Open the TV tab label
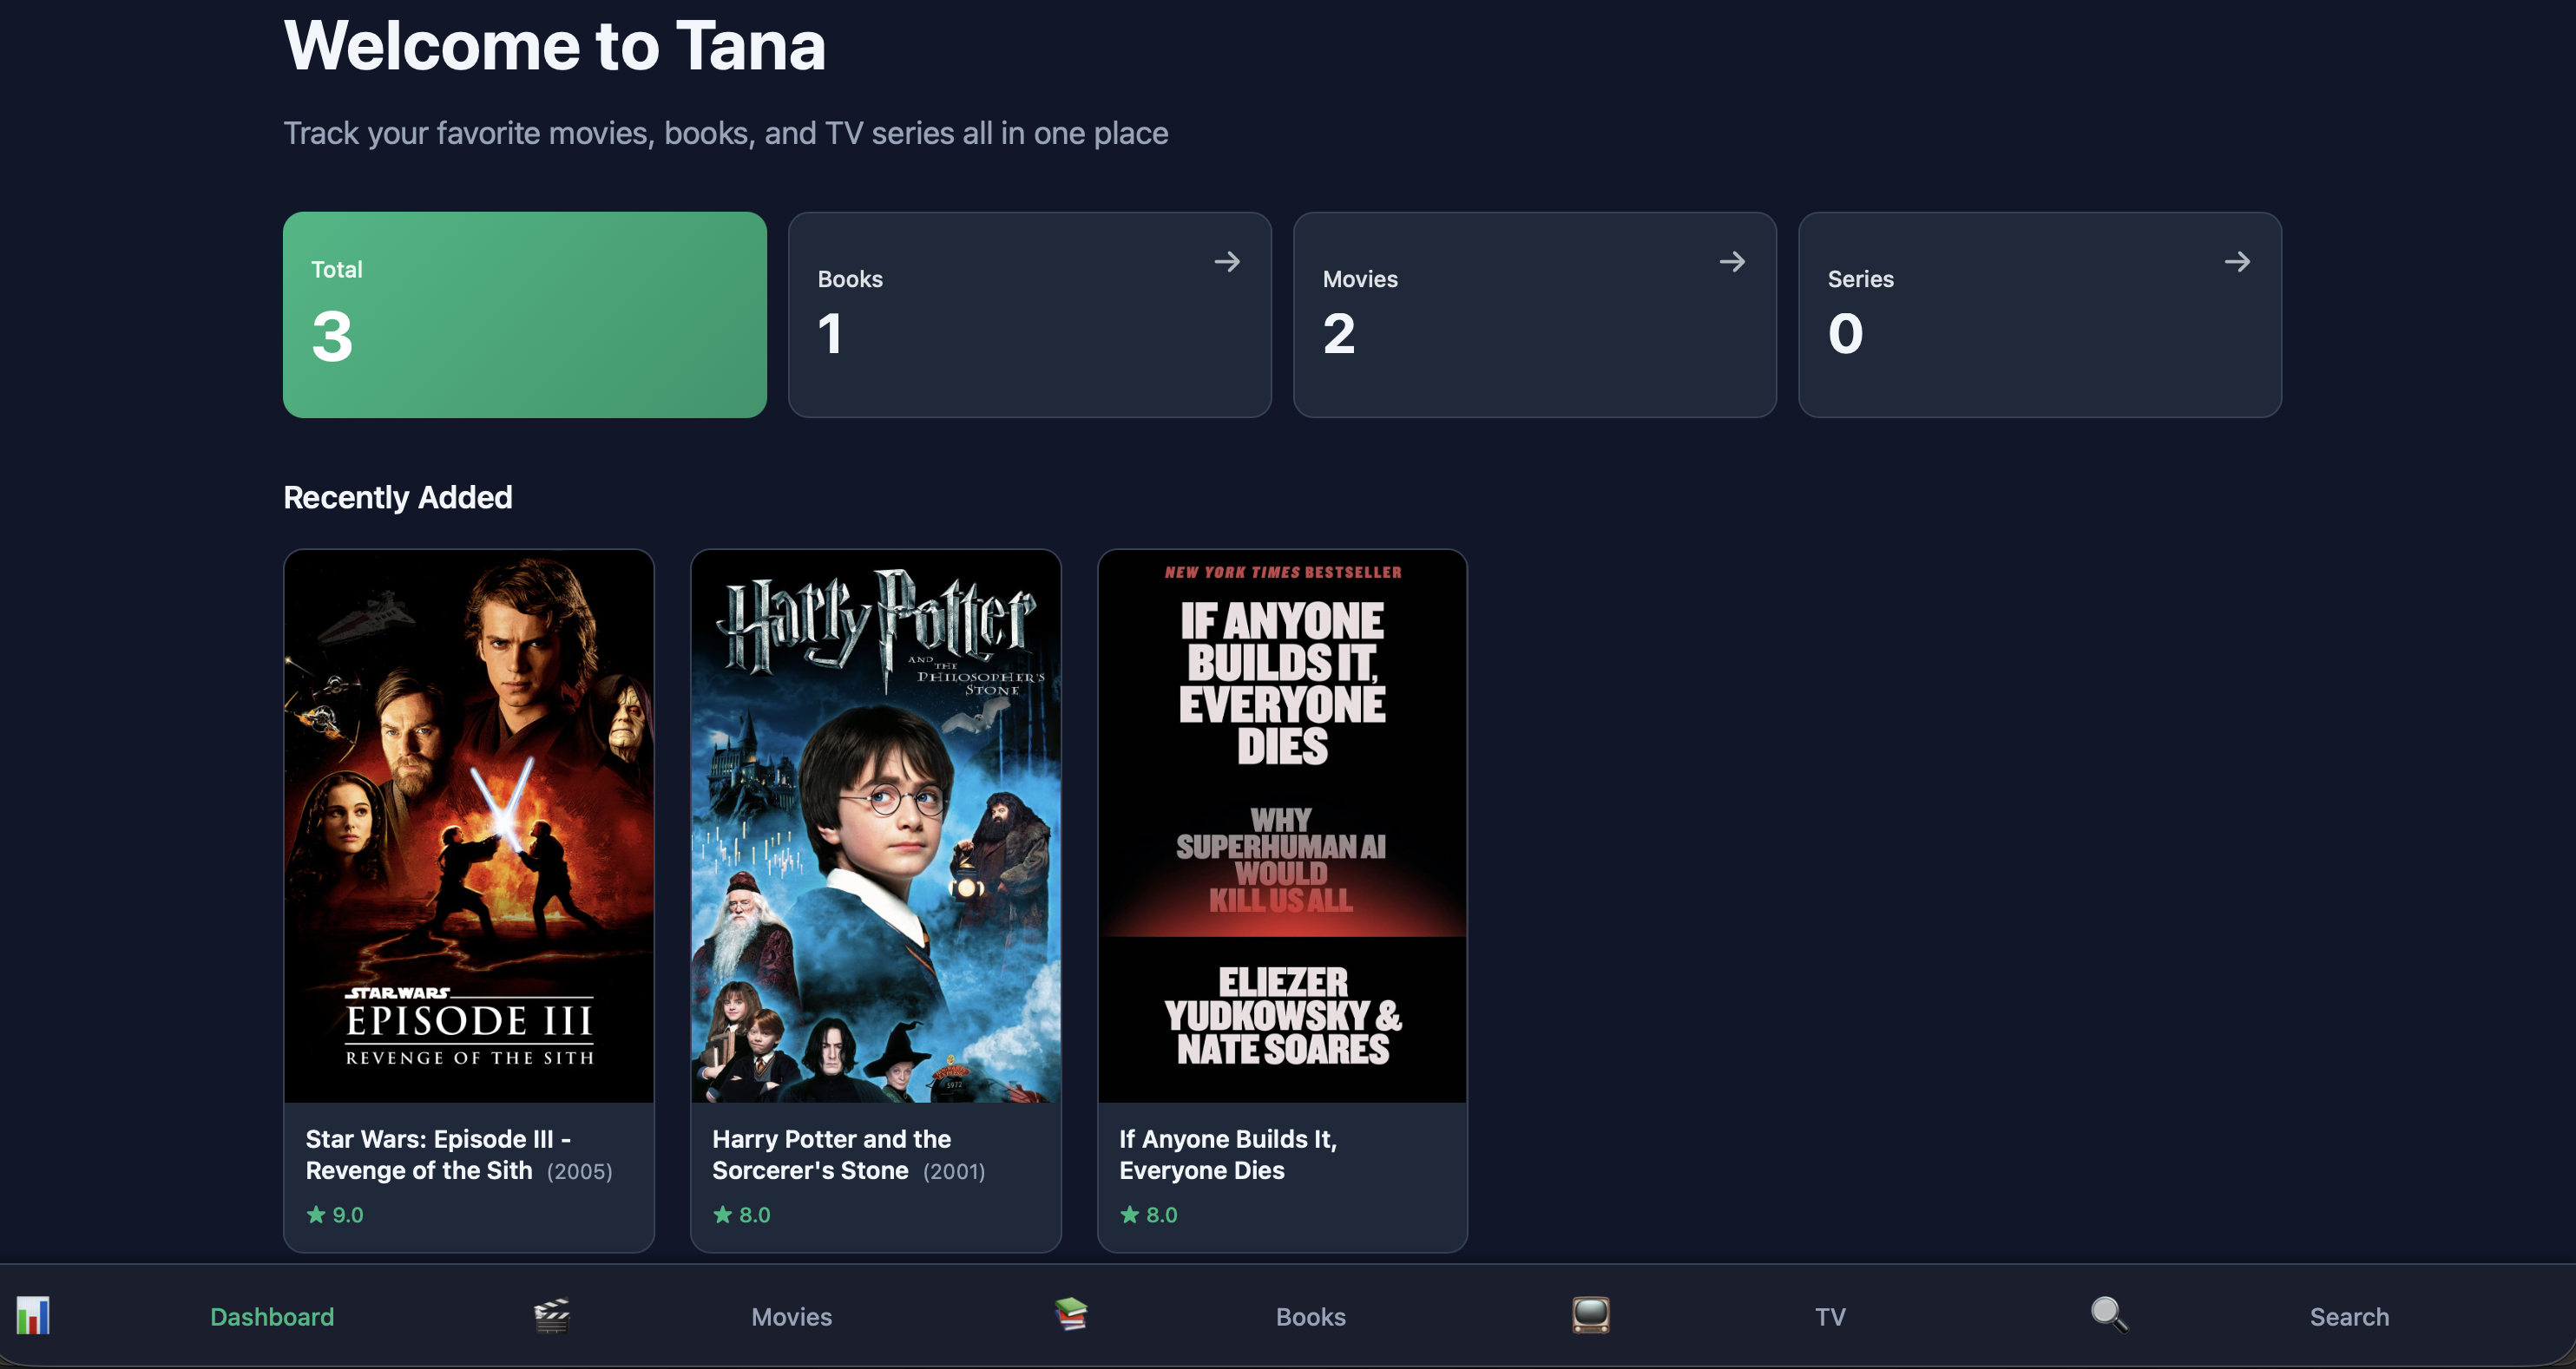The height and width of the screenshot is (1369, 2576). tap(1830, 1317)
